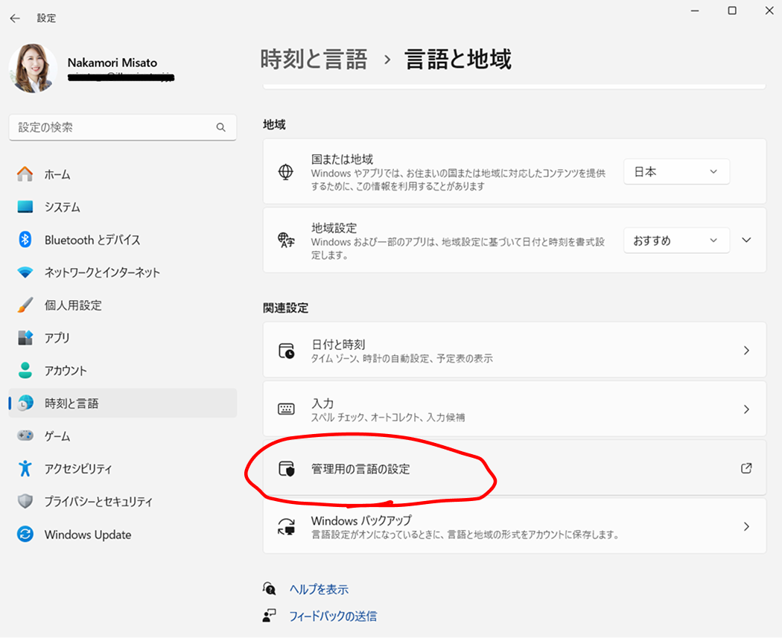
Task: Click the external link icon on 管理用の言語の設定
Action: pos(746,468)
